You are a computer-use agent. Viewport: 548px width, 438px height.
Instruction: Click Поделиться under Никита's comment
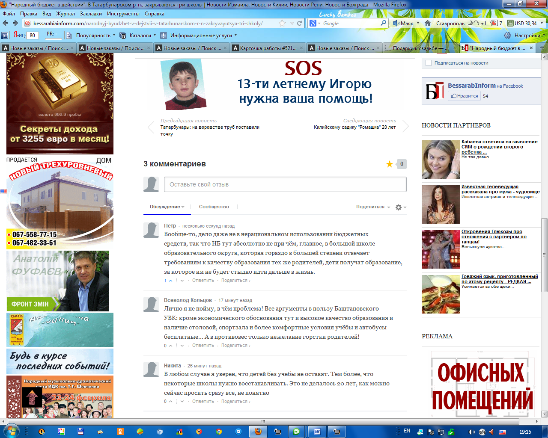tap(235, 402)
